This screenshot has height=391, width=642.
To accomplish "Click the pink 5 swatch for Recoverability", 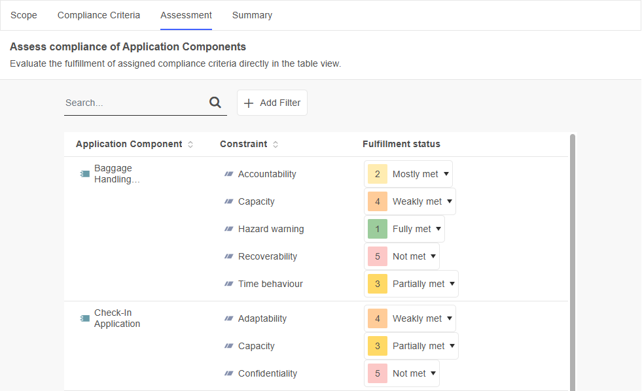I will (x=378, y=256).
